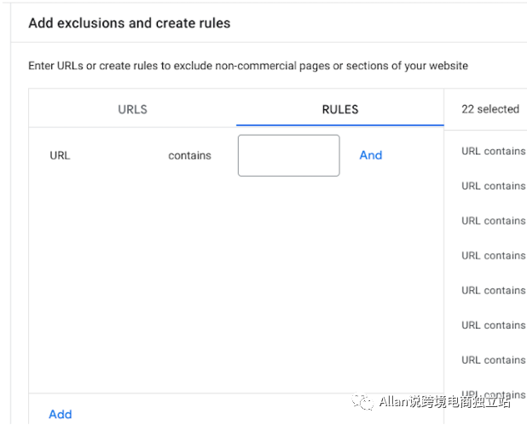Select the partially visible last 'URL contains' entry
Screen dimensions: 527x425
click(493, 394)
